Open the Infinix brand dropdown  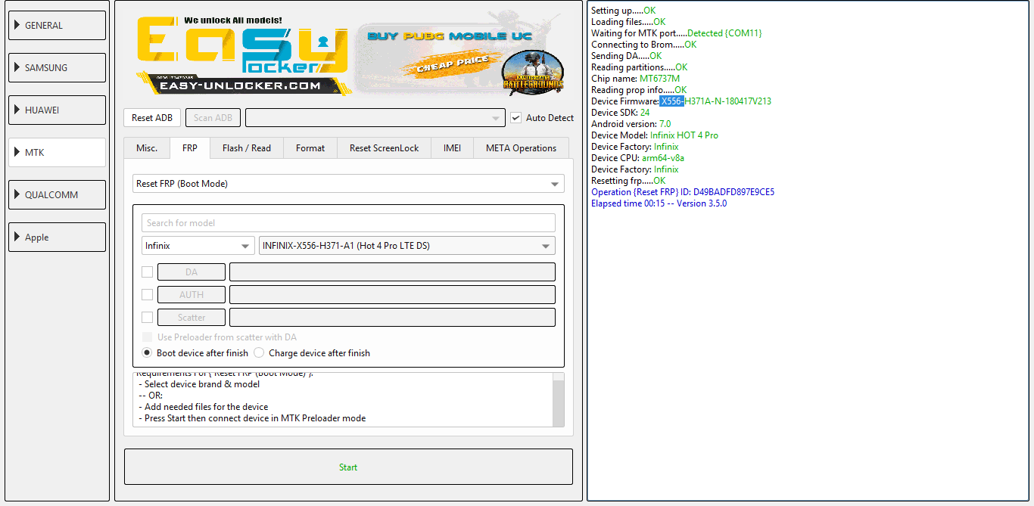pyautogui.click(x=198, y=245)
